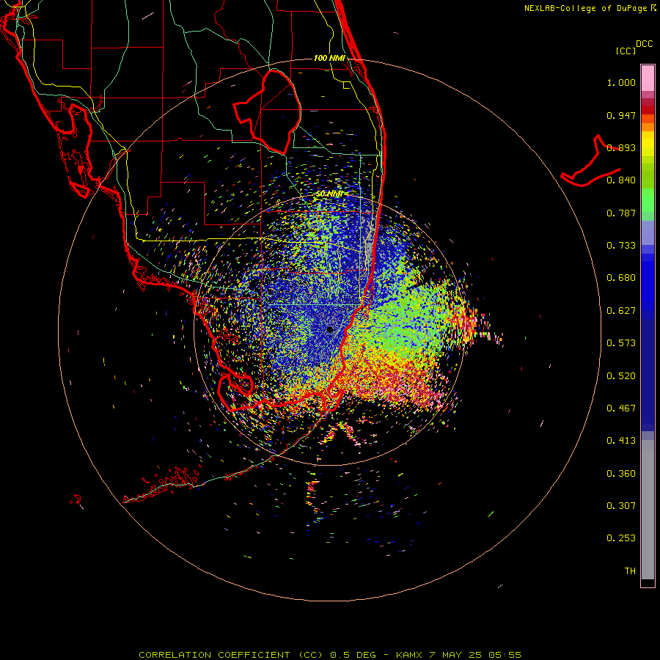Pick the light pink swatch beside 1.000
Screen dimensions: 660x660
(x=648, y=78)
